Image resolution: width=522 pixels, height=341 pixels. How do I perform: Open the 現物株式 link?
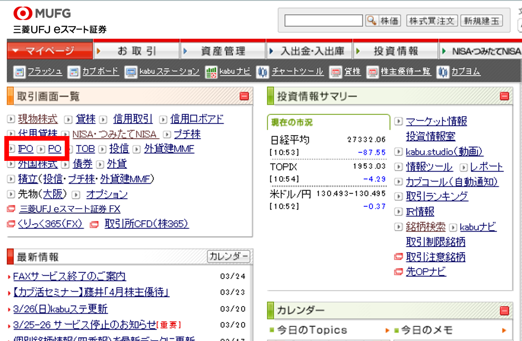pyautogui.click(x=38, y=119)
